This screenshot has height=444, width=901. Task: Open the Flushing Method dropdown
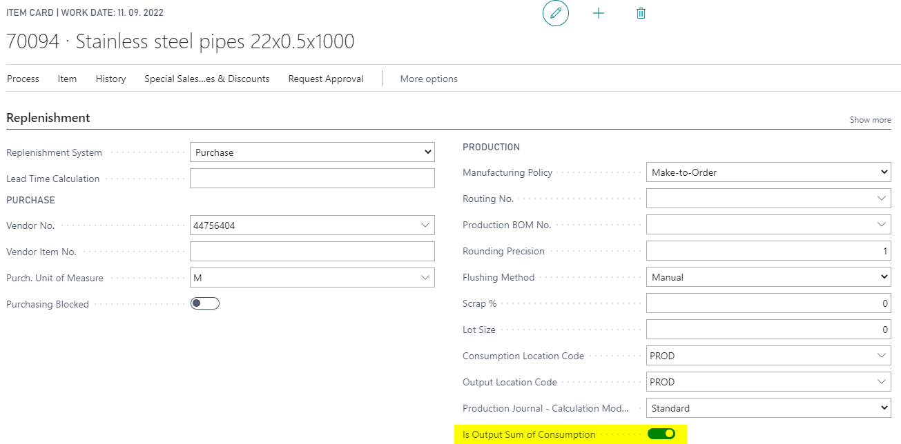coord(768,277)
